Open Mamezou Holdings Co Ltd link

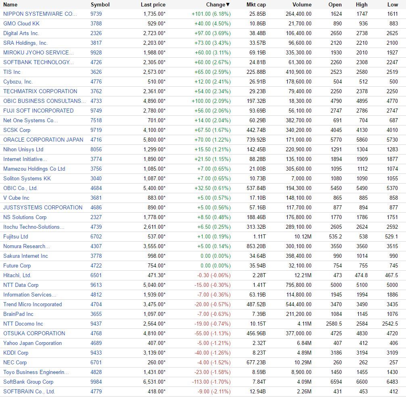click(34, 169)
